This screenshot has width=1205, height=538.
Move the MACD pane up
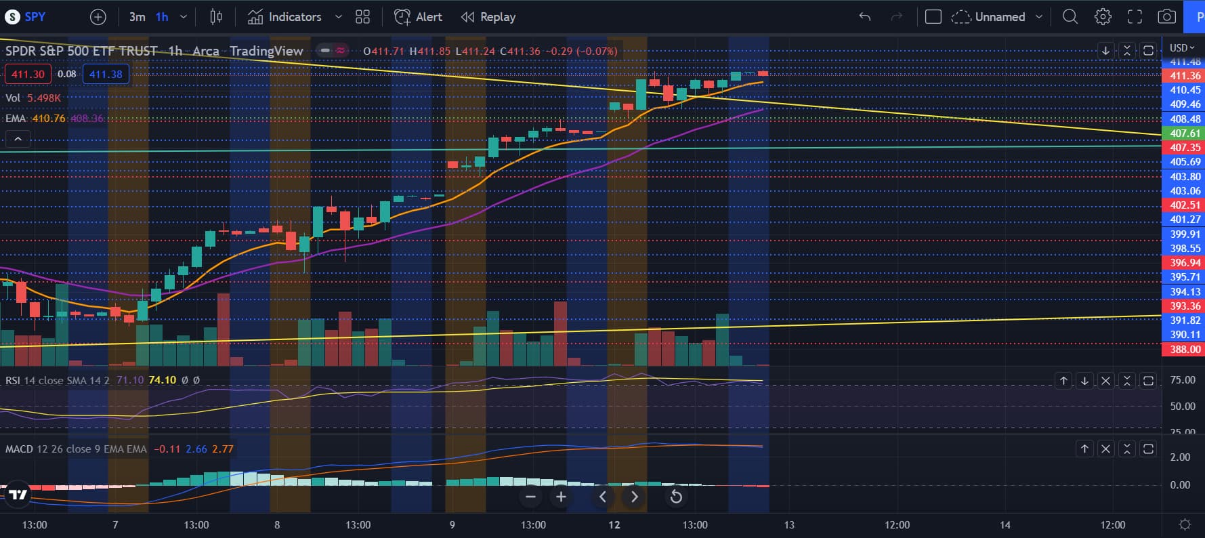1084,449
